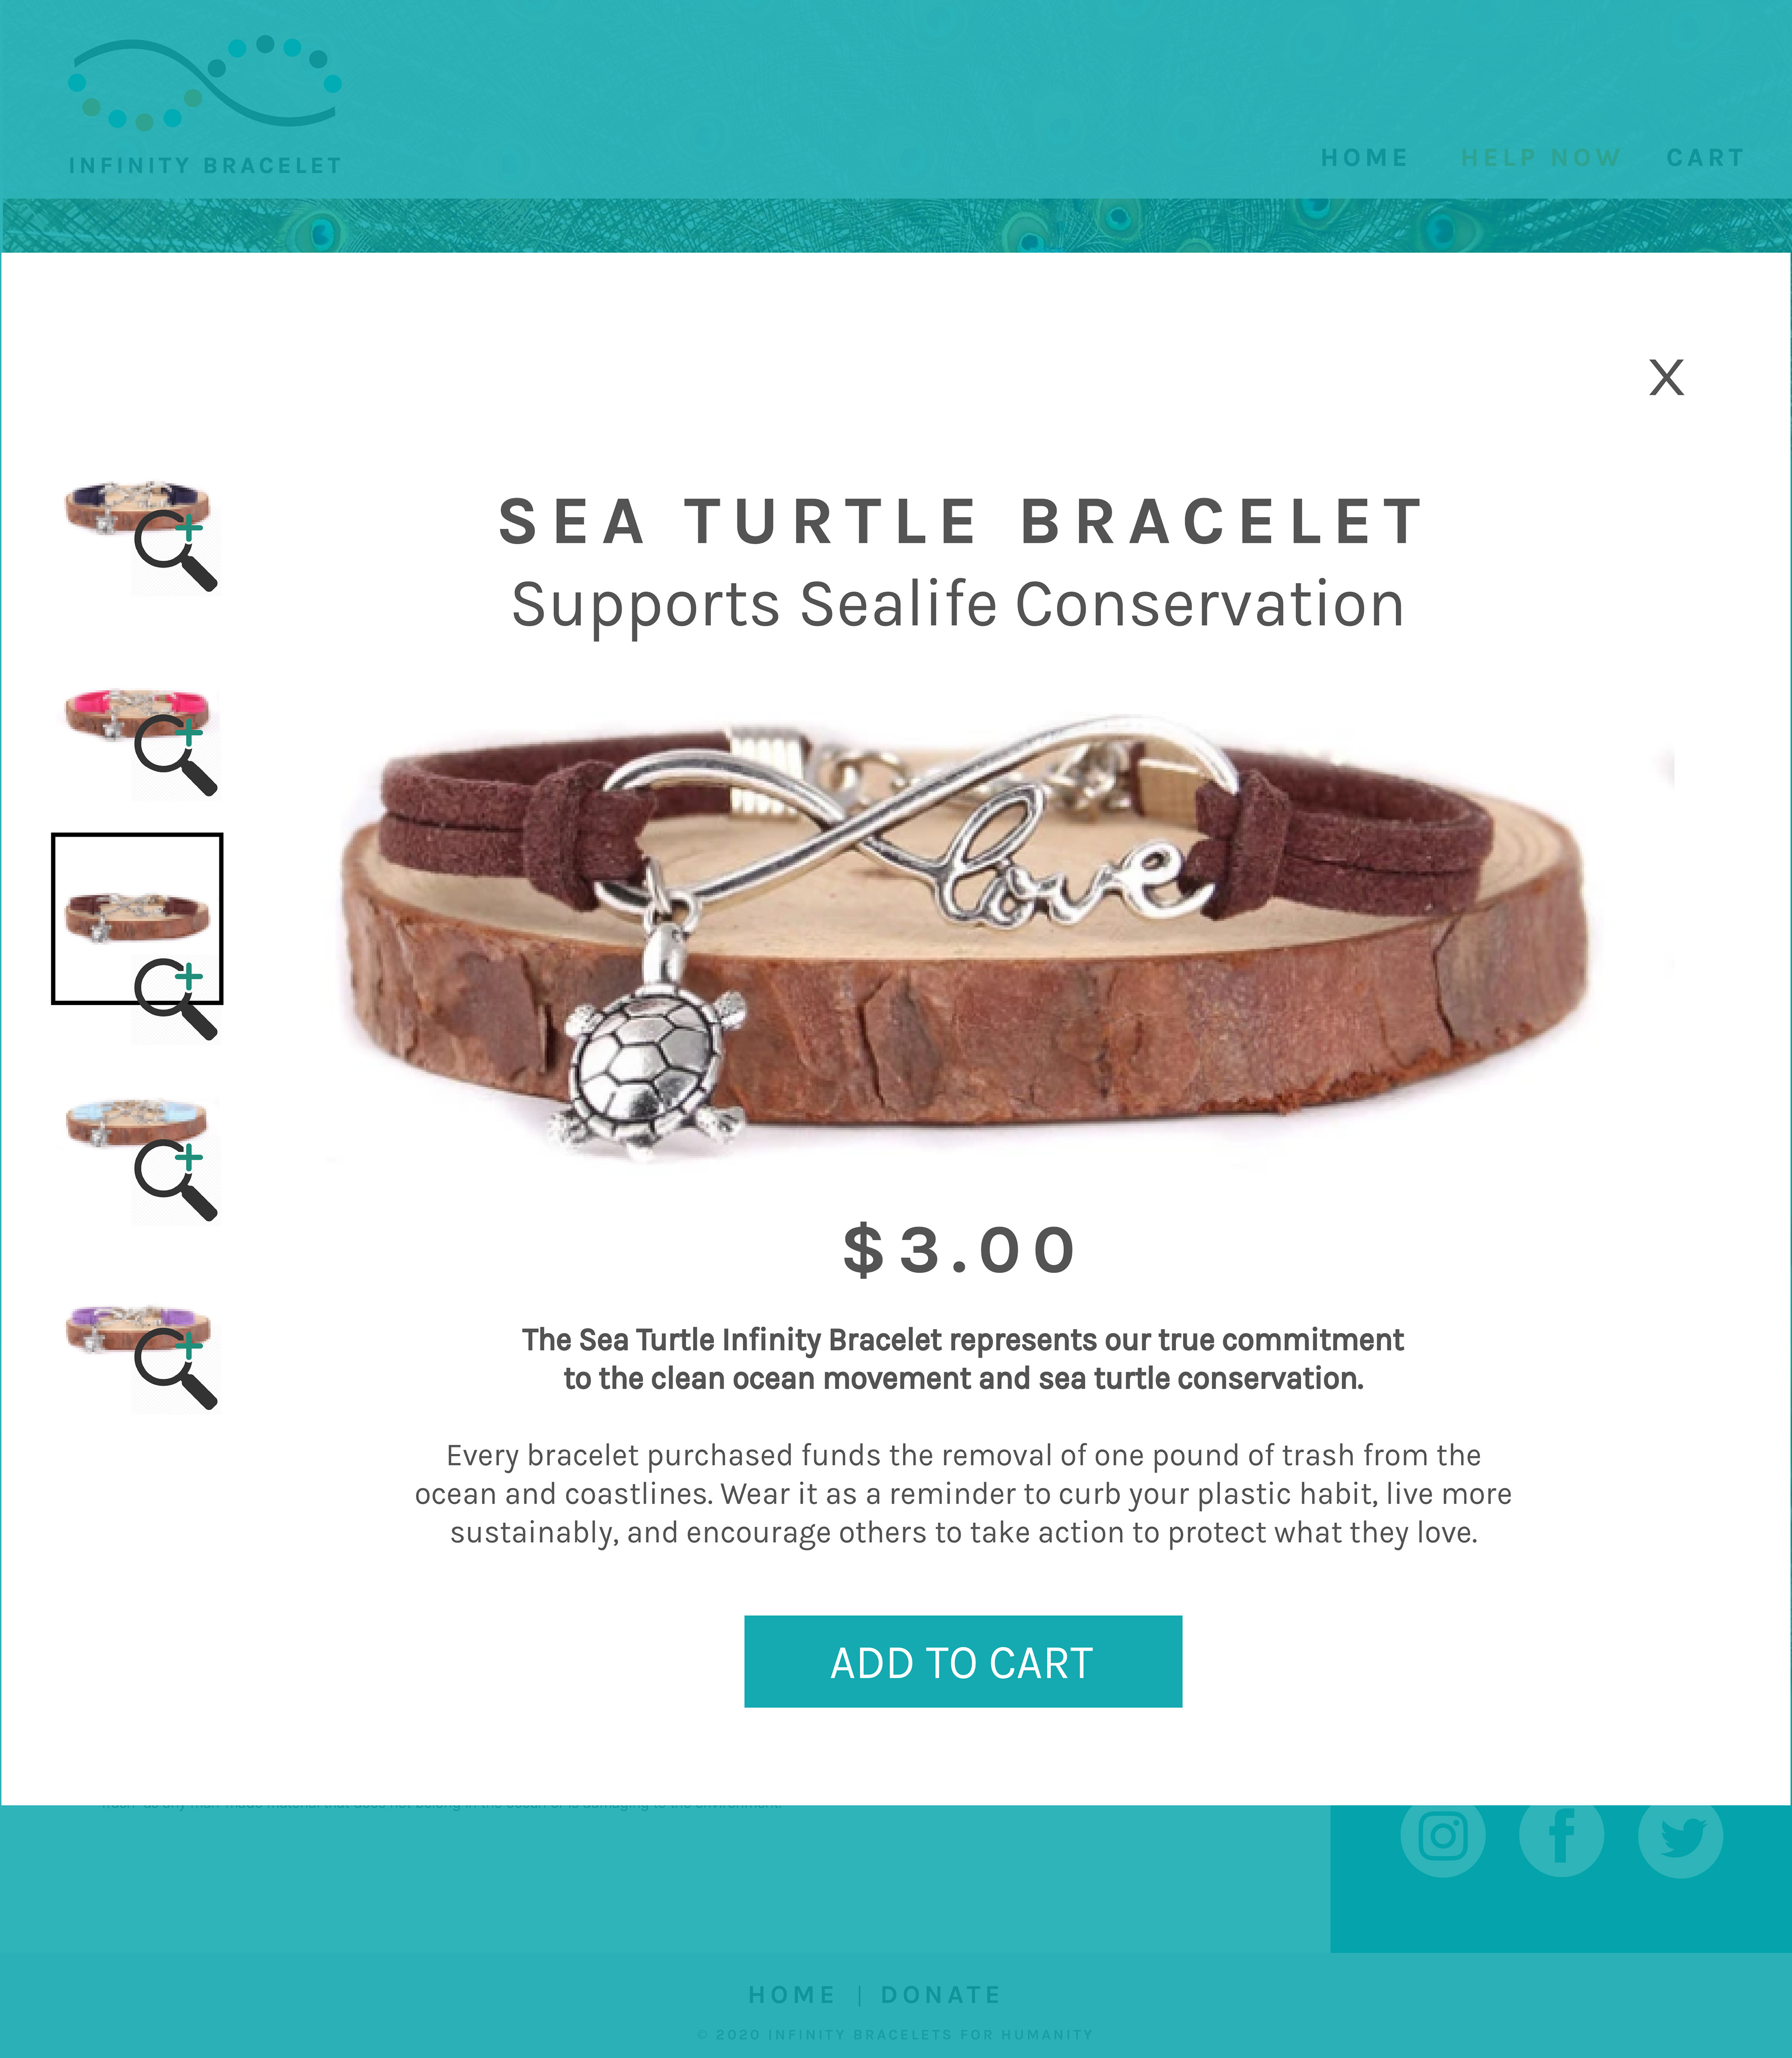This screenshot has width=1792, height=2058.
Task: Open the Instagram icon in footer
Action: [1442, 1835]
